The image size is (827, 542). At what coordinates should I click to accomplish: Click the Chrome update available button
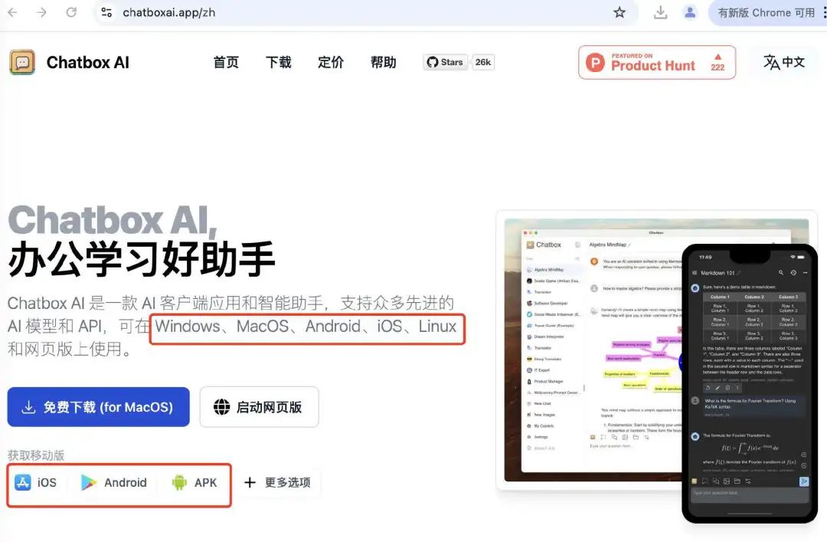(766, 12)
